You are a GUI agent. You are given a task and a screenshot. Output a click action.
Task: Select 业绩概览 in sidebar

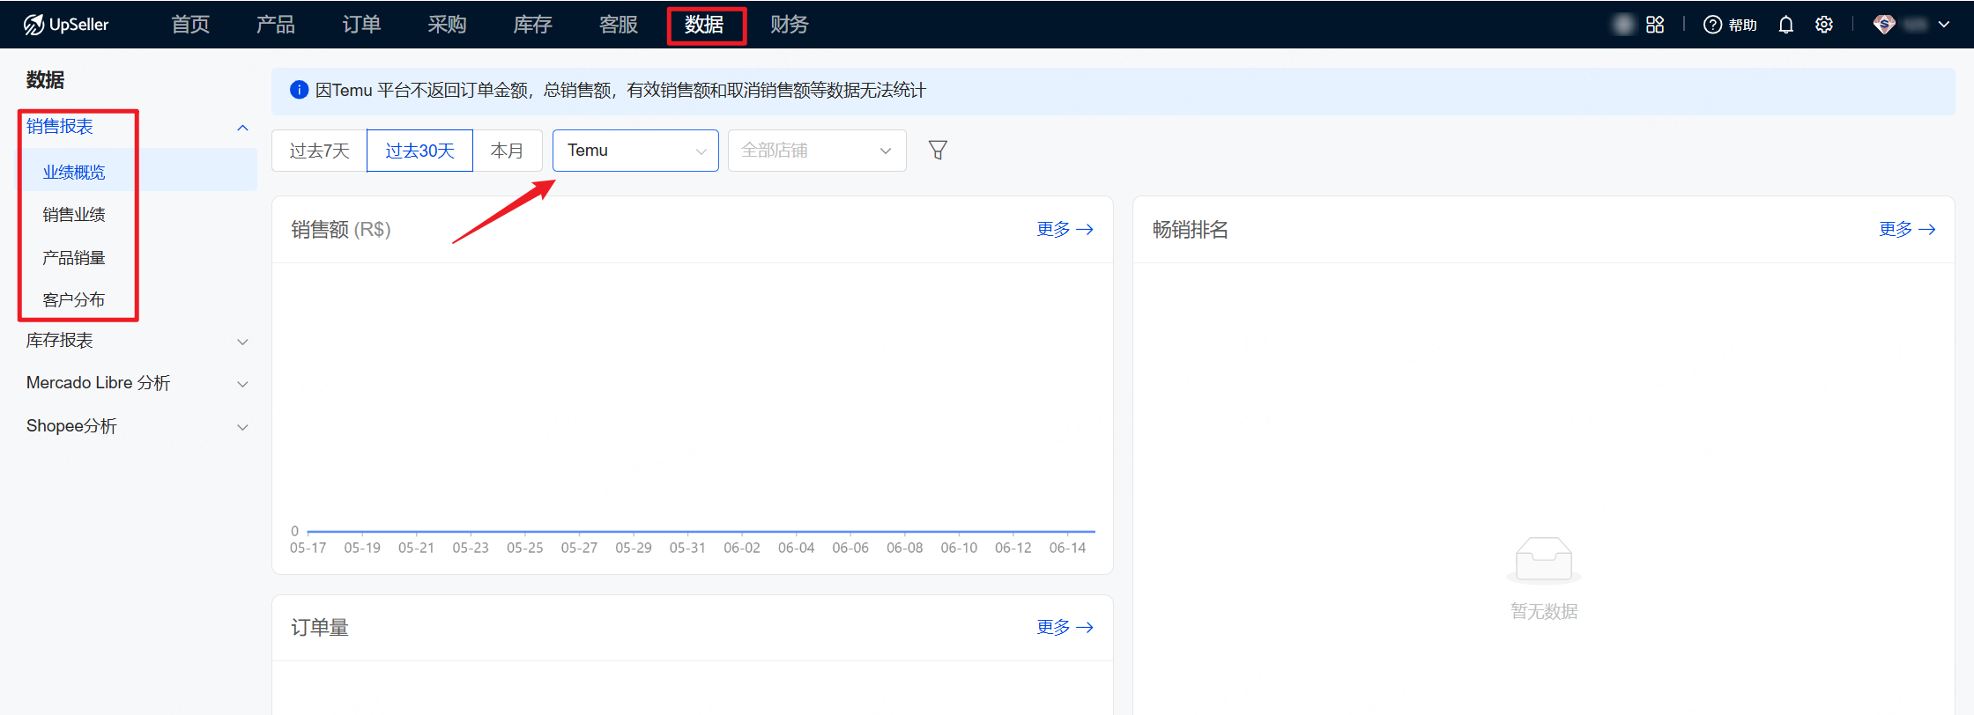(x=137, y=172)
